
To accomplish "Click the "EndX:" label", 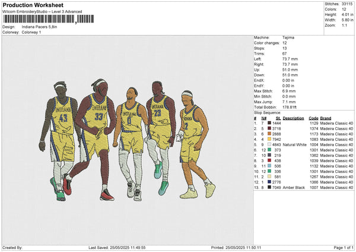I will pyautogui.click(x=259, y=80).
